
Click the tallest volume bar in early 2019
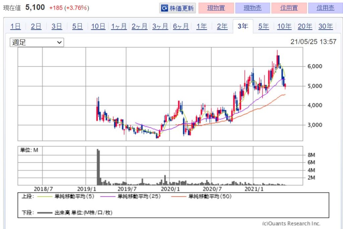97,167
